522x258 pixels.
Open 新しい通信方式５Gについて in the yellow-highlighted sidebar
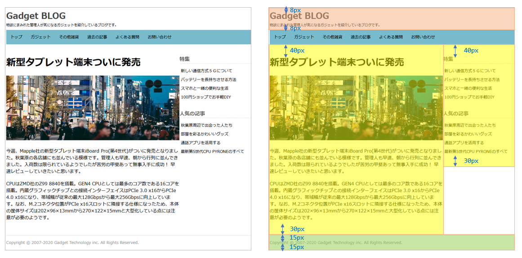(470, 71)
